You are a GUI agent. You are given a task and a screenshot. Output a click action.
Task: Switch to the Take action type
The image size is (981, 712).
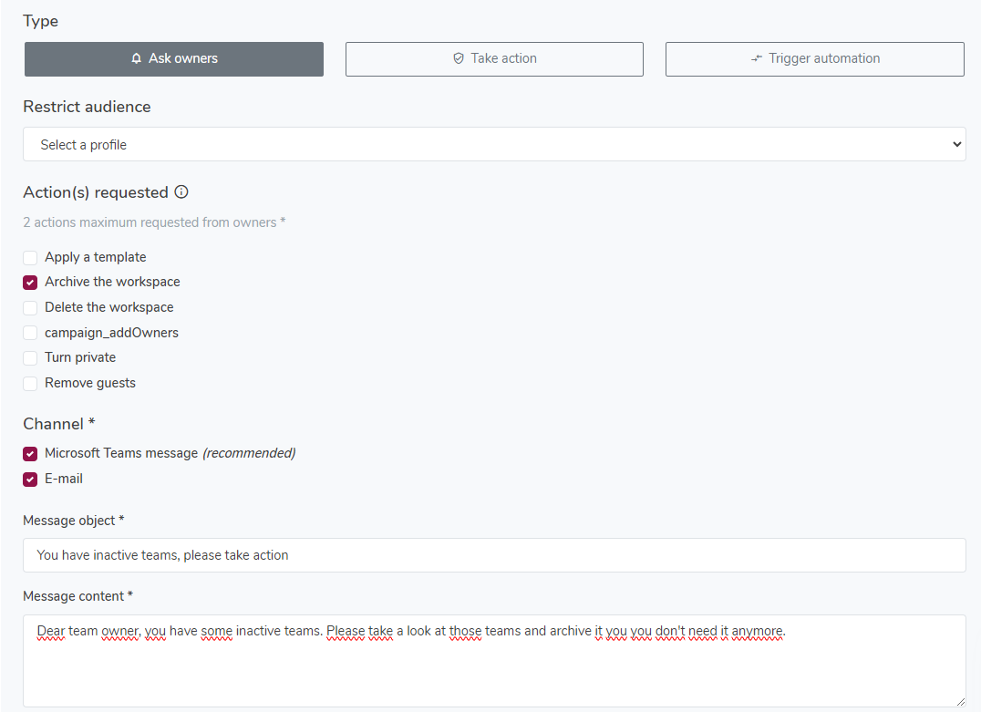pos(494,58)
